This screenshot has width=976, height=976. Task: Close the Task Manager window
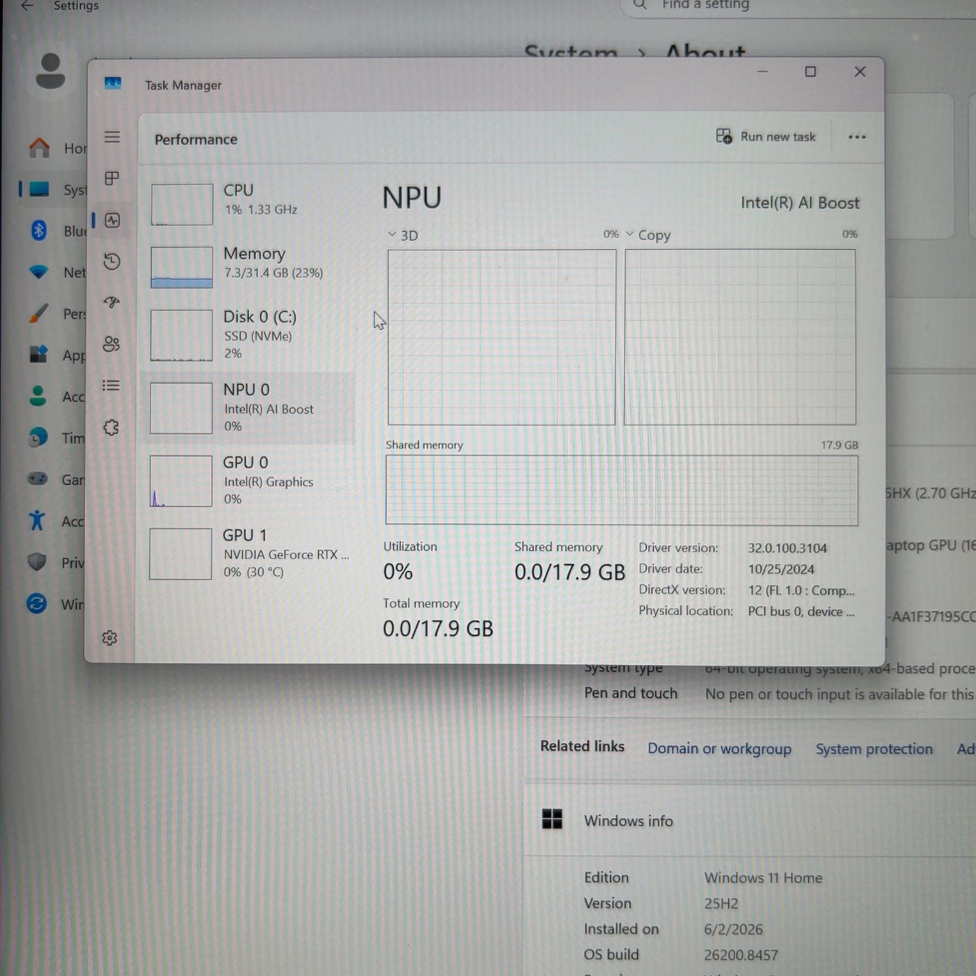click(x=860, y=72)
